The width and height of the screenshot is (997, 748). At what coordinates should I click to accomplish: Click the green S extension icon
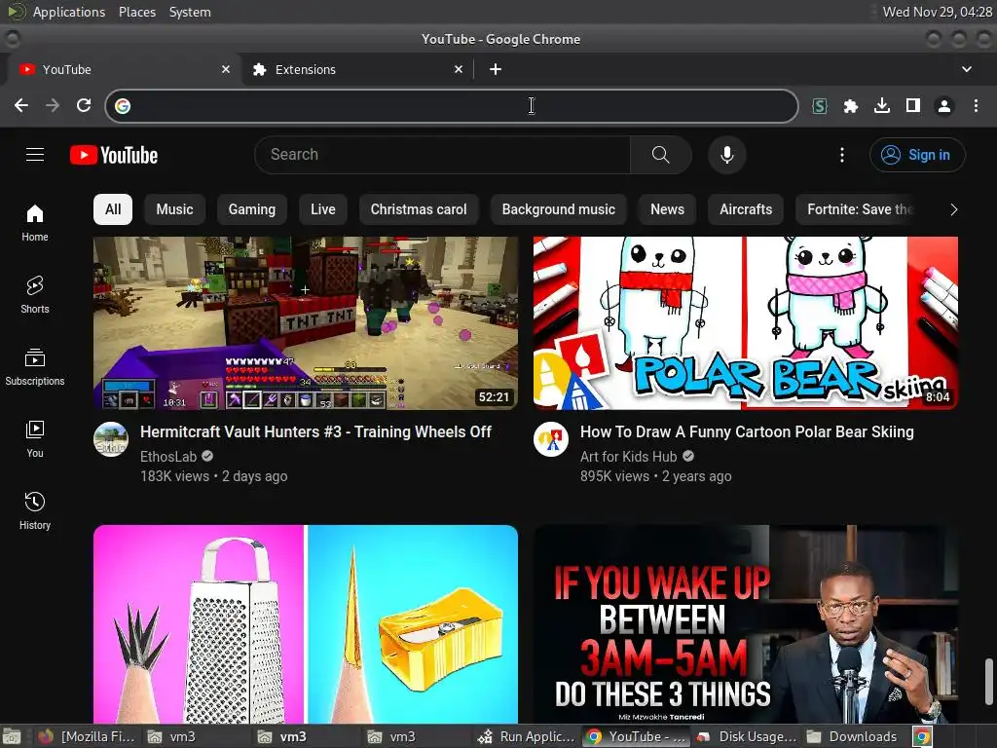click(820, 105)
